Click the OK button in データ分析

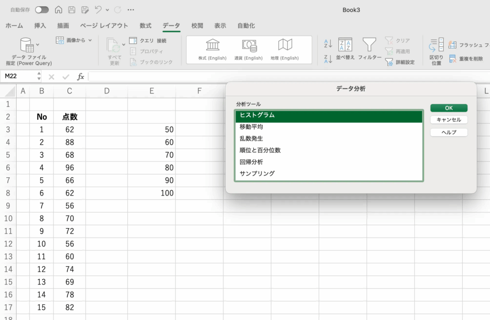click(x=449, y=108)
